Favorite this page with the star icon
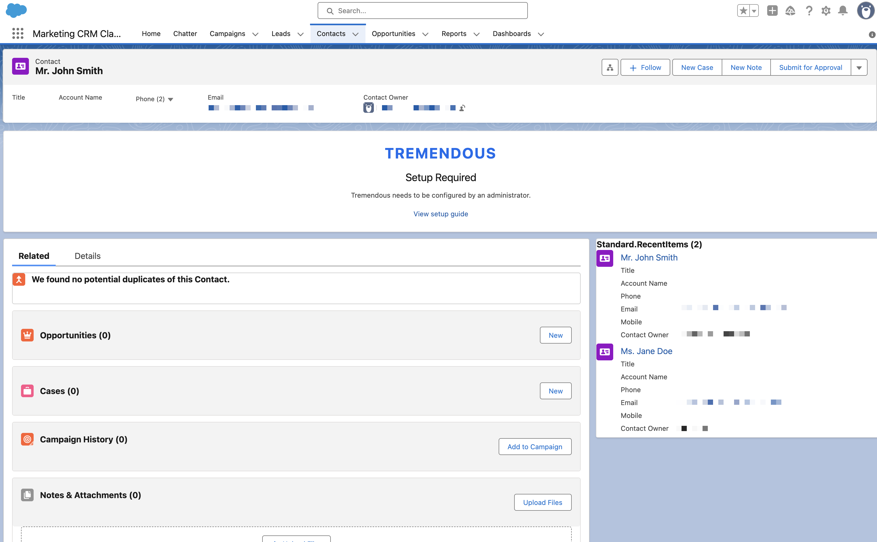 point(743,11)
